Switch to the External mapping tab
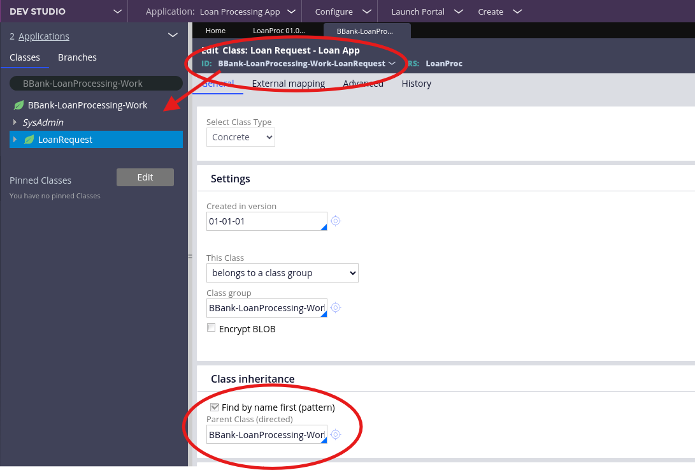Image resolution: width=695 pixels, height=470 pixels. coord(288,84)
